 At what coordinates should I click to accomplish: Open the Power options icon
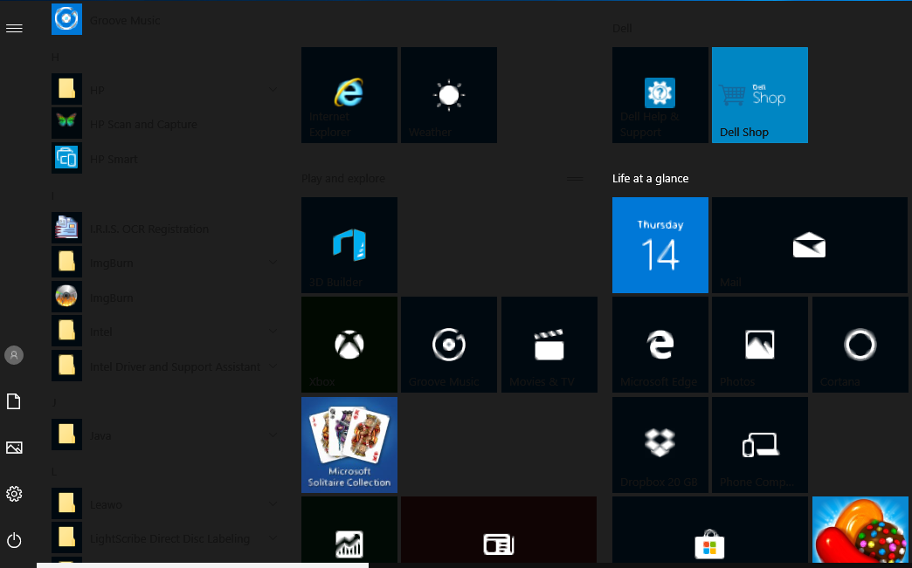(14, 541)
